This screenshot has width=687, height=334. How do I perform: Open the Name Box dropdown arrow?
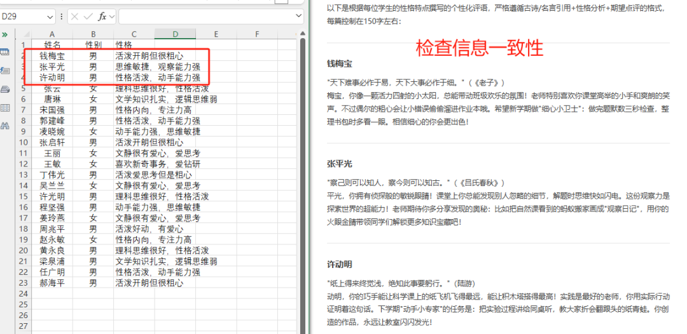click(50, 17)
